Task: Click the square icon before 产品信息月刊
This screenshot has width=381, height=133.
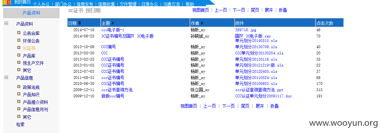Action: (x=19, y=109)
